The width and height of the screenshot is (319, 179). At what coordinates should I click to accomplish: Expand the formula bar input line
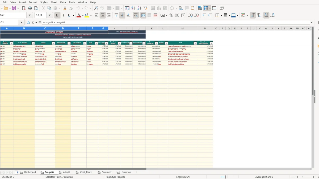pyautogui.click(x=312, y=23)
